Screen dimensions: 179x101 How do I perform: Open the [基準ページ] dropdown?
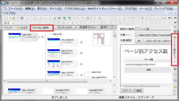click(x=107, y=27)
